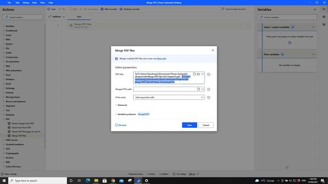Open the Subflows dropdown
328x184 pixels.
pyautogui.click(x=56, y=16)
